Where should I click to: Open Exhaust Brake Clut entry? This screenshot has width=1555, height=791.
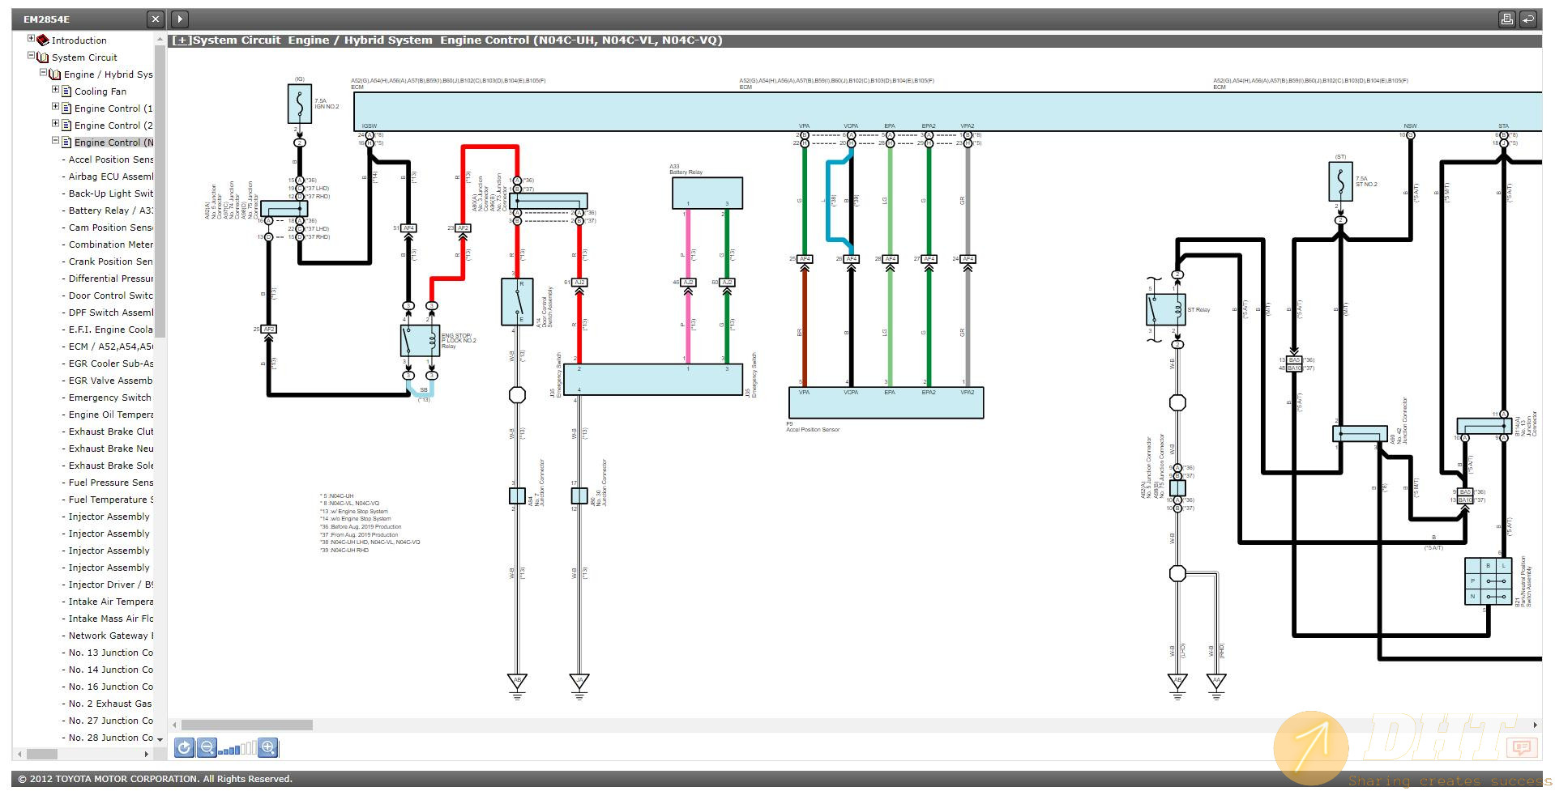tap(111, 432)
